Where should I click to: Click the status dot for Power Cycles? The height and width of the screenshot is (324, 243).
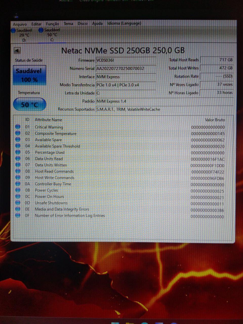pos(18,190)
